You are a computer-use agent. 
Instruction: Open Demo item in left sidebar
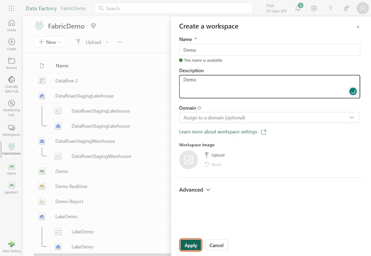coord(11,169)
